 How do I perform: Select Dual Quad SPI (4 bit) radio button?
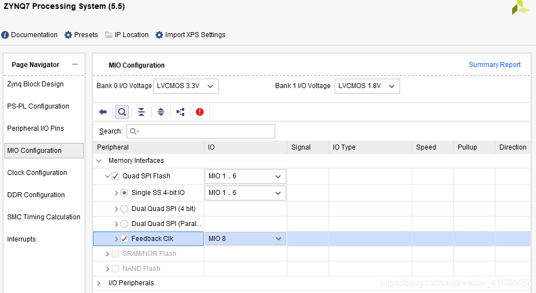(x=124, y=209)
